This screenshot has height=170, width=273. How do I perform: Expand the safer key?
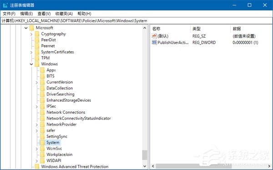(37, 130)
